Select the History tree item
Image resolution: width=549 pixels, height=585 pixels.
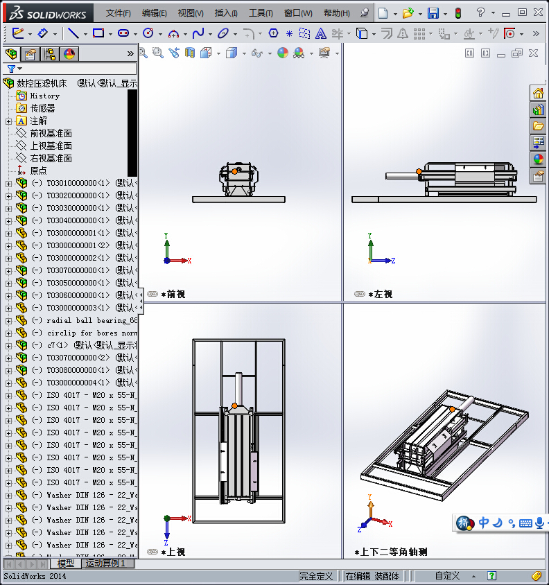45,96
